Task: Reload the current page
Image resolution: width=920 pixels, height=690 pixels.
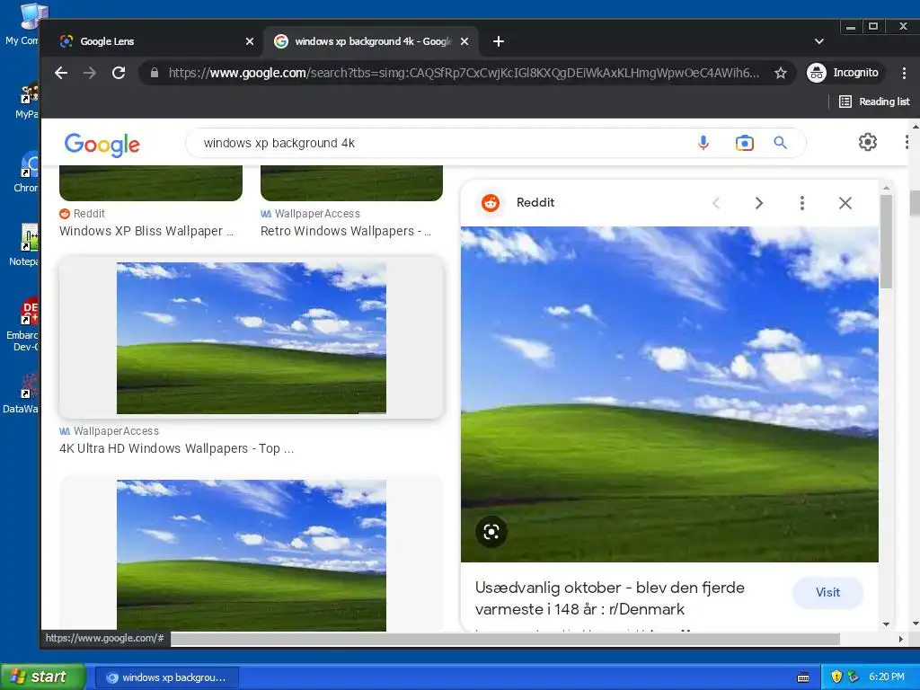Action: (x=119, y=73)
